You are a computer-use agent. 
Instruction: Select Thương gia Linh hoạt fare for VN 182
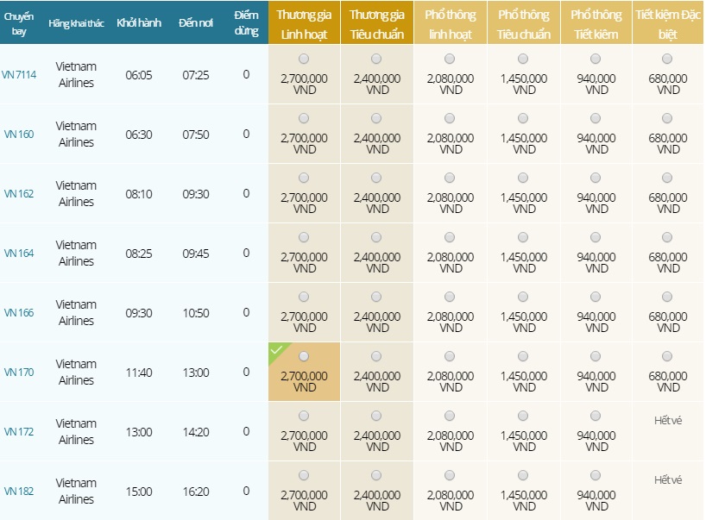pos(304,475)
